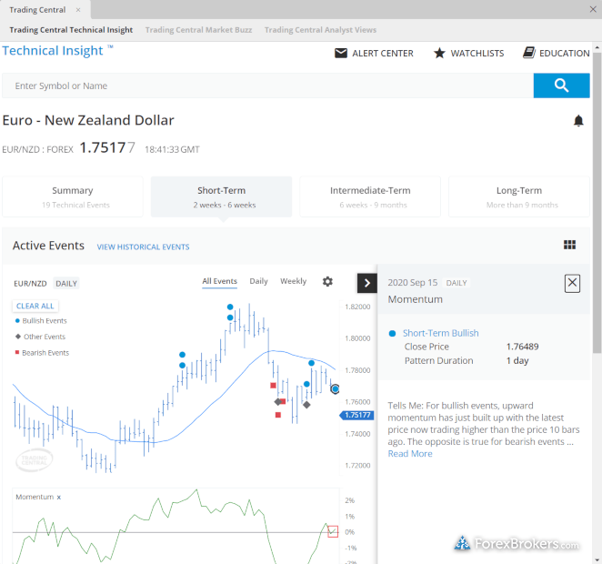Click the Clear All button
Image resolution: width=602 pixels, height=564 pixels.
35,306
